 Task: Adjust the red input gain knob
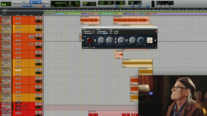click(90, 40)
